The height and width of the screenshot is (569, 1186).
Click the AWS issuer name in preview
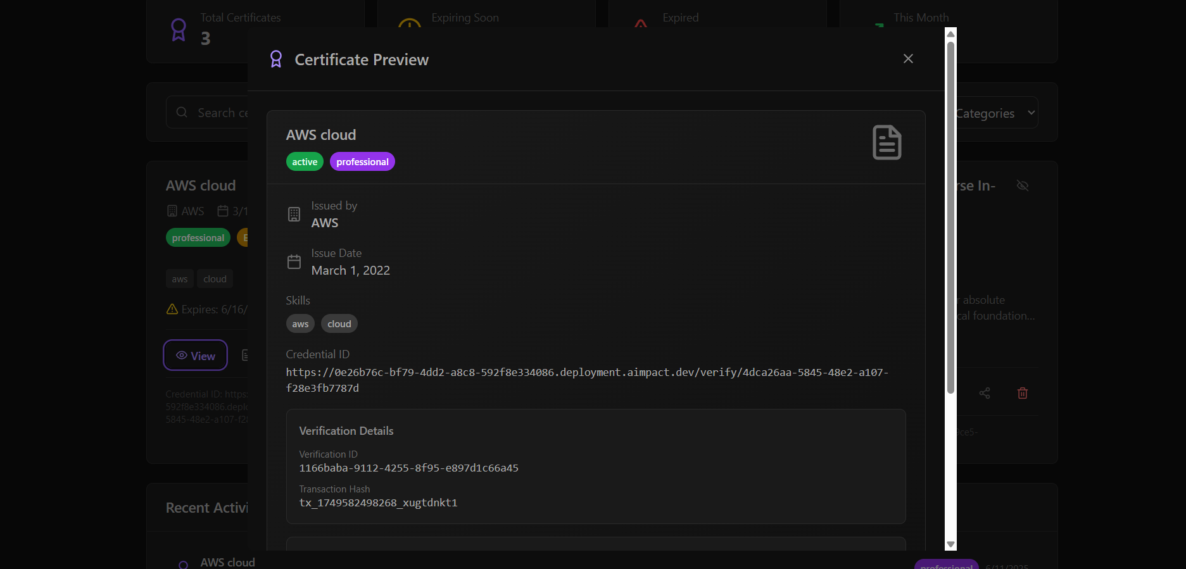point(325,223)
